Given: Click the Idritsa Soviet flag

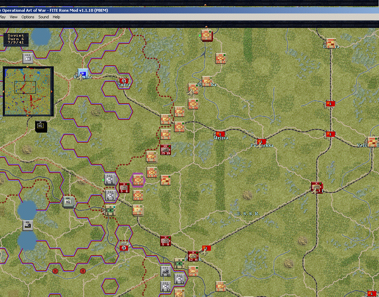Looking at the screenshot, I should tap(220, 134).
